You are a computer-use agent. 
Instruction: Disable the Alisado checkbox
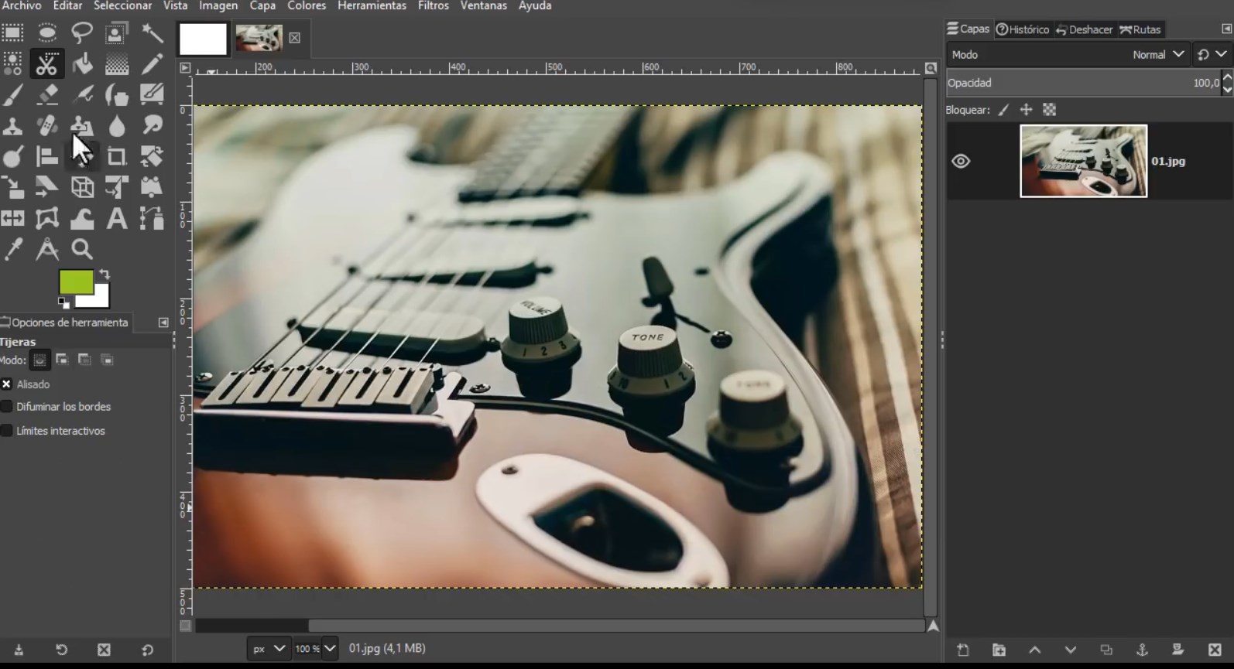tap(6, 384)
